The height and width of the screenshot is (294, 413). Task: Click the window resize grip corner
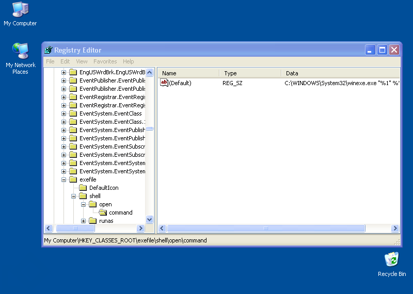[397, 242]
